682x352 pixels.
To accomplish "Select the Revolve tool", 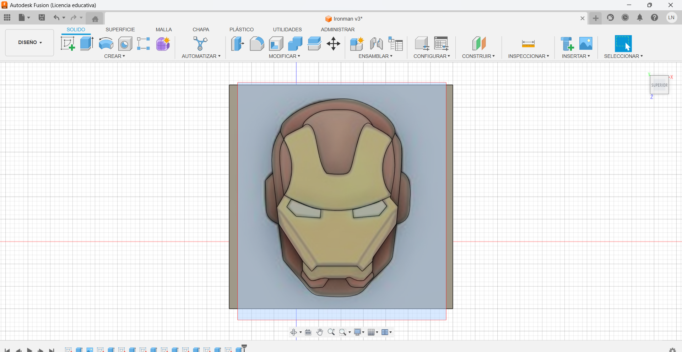I will tap(106, 44).
